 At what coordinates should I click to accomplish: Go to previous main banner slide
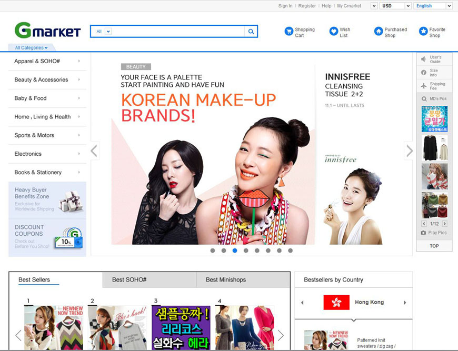94,151
